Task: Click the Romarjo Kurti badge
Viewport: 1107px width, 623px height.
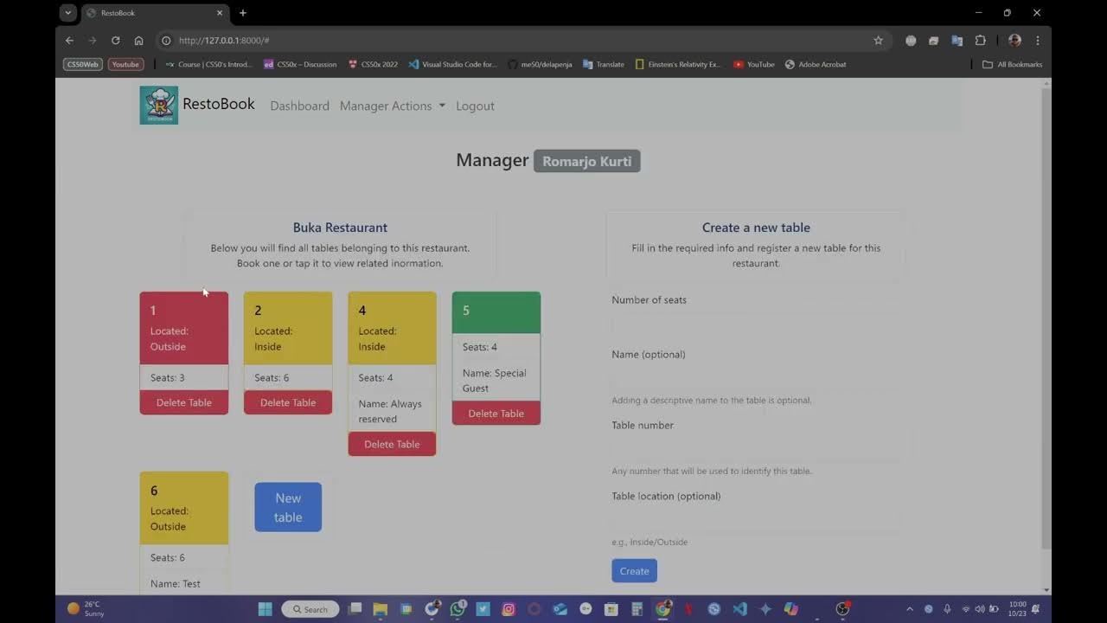Action: [587, 161]
